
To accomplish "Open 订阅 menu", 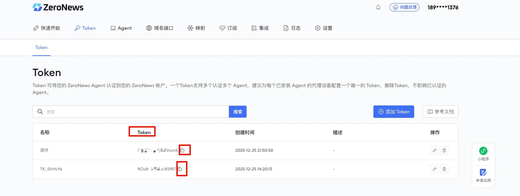I will coord(228,28).
